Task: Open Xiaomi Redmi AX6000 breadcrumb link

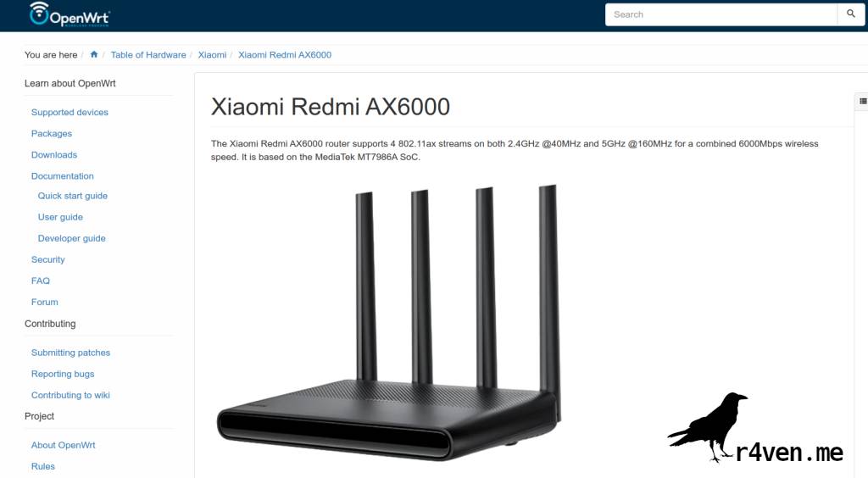Action: click(285, 55)
